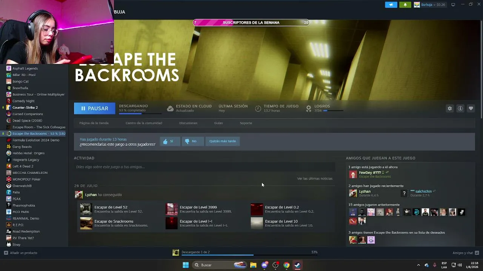The image size is (483, 271).
Task: Show hidden system tray icons chevron
Action: (x=418, y=265)
